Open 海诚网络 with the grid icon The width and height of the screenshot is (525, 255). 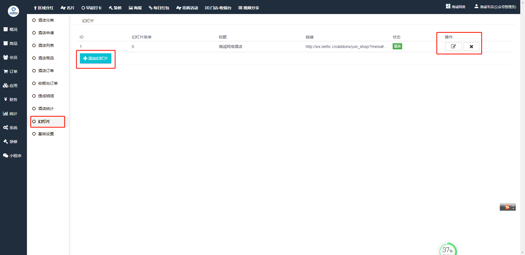point(456,7)
